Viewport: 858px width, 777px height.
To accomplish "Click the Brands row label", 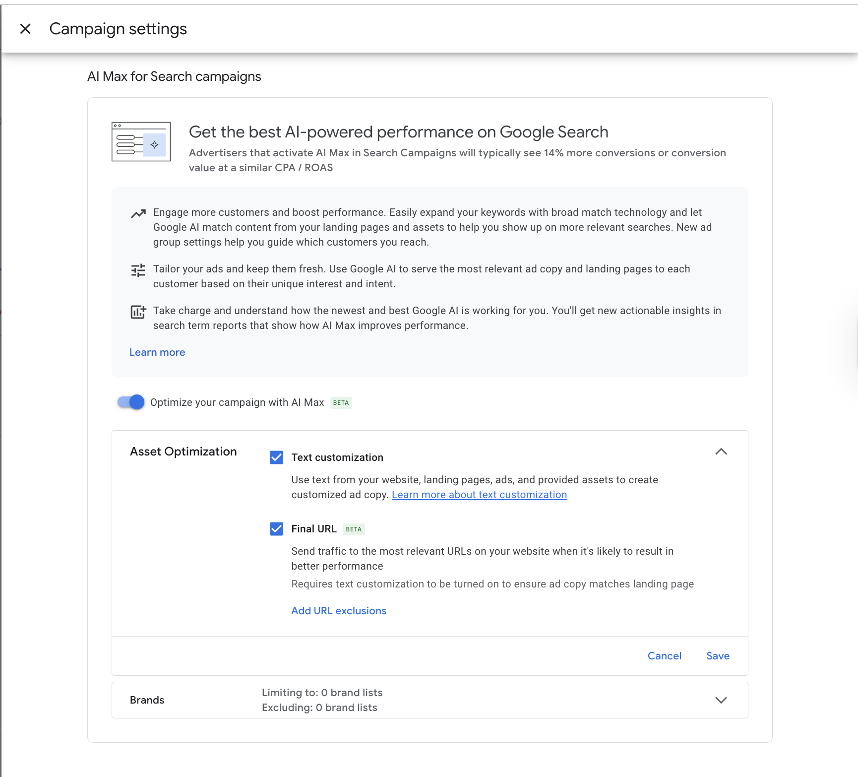I will point(147,700).
